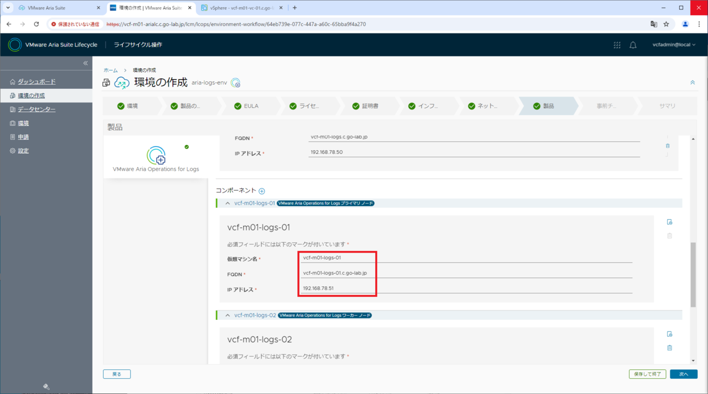Select VMware Aria Operations for Logs product card
Viewport: 708px width, 394px height.
pos(156,156)
